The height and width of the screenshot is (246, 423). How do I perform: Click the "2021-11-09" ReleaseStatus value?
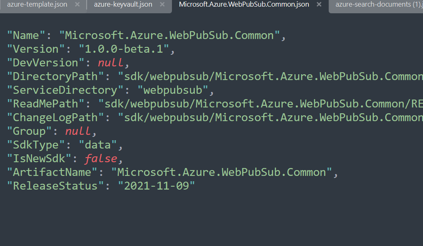coord(157,186)
